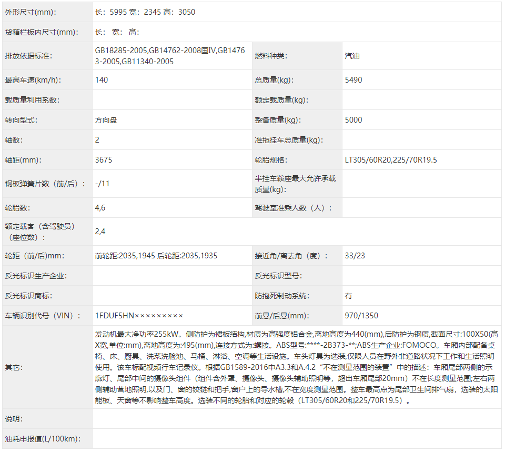Click the 转向型式 label
The image size is (505, 452).
tap(21, 120)
